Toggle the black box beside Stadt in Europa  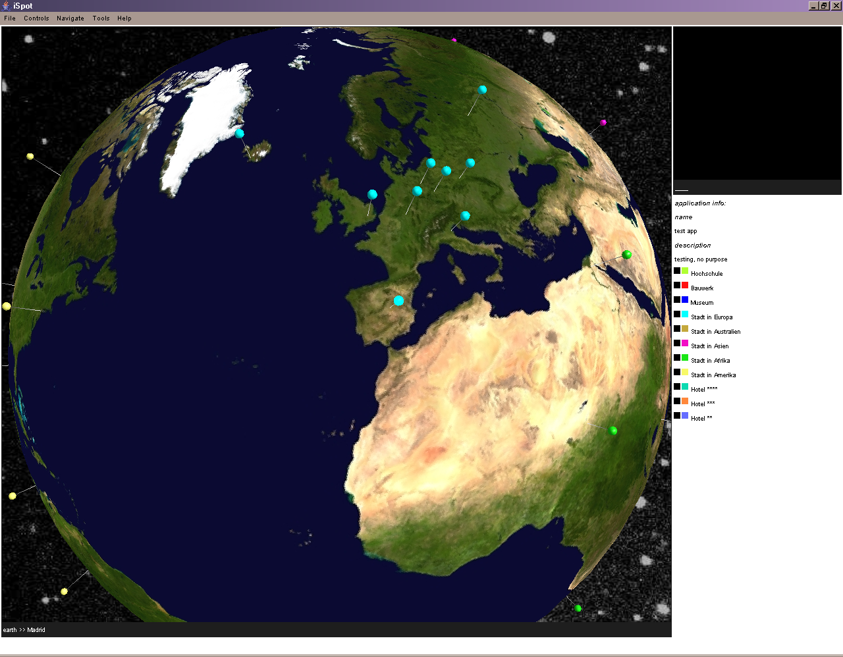pos(677,315)
